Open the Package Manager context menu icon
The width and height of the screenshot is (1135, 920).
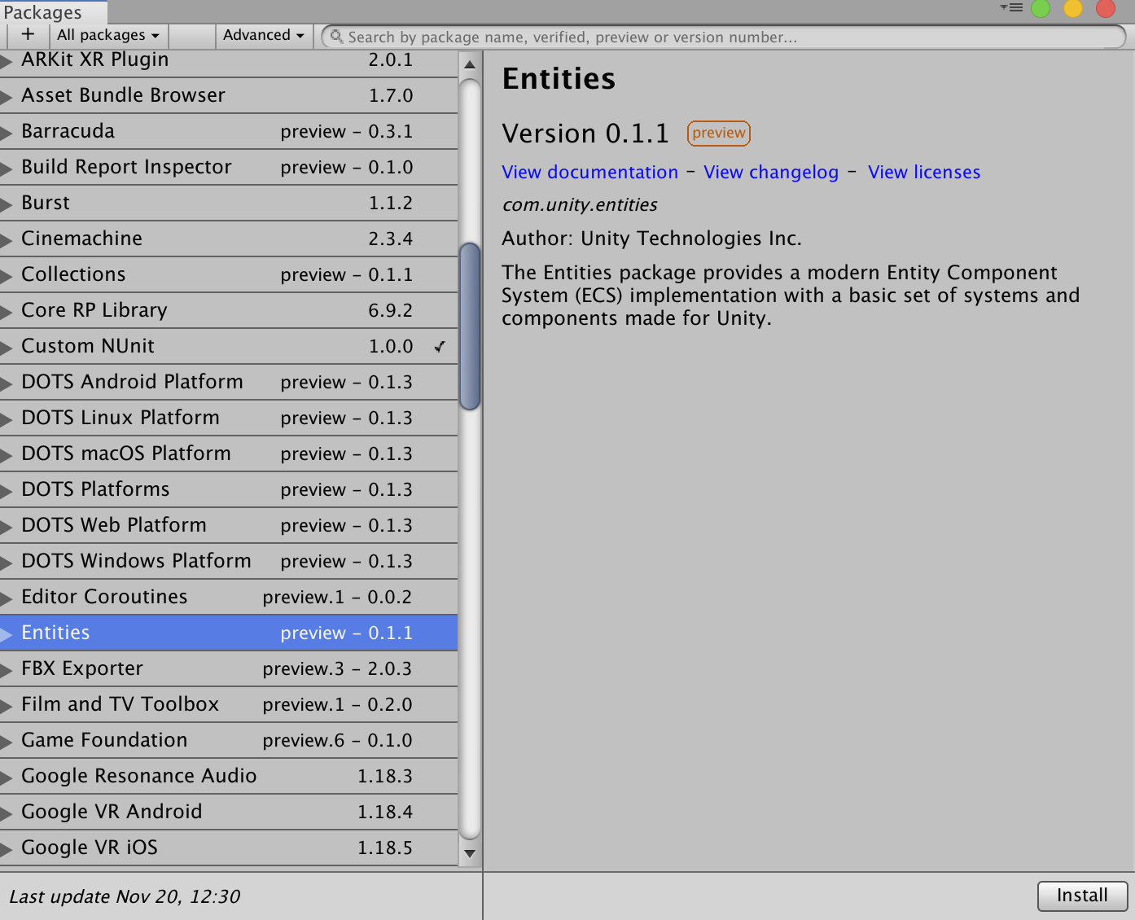[1011, 7]
